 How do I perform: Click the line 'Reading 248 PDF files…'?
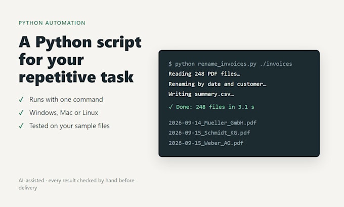[x=204, y=74]
